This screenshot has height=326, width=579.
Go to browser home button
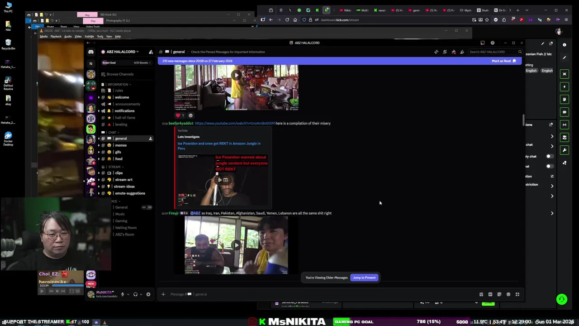coord(295,20)
